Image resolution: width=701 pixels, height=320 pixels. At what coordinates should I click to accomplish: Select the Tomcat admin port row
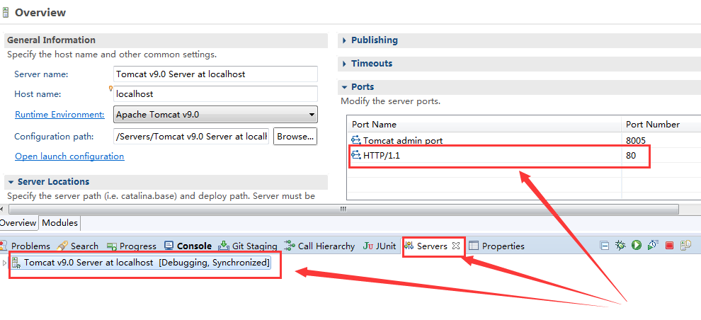524,140
